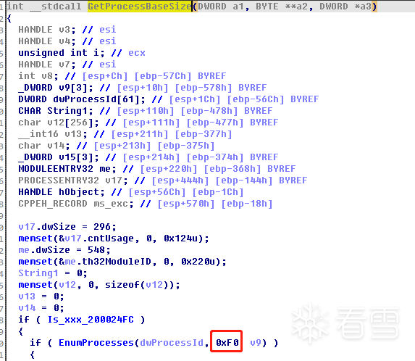Click the MODULEENTRY32 type name
The image size is (415, 361).
click(56, 169)
